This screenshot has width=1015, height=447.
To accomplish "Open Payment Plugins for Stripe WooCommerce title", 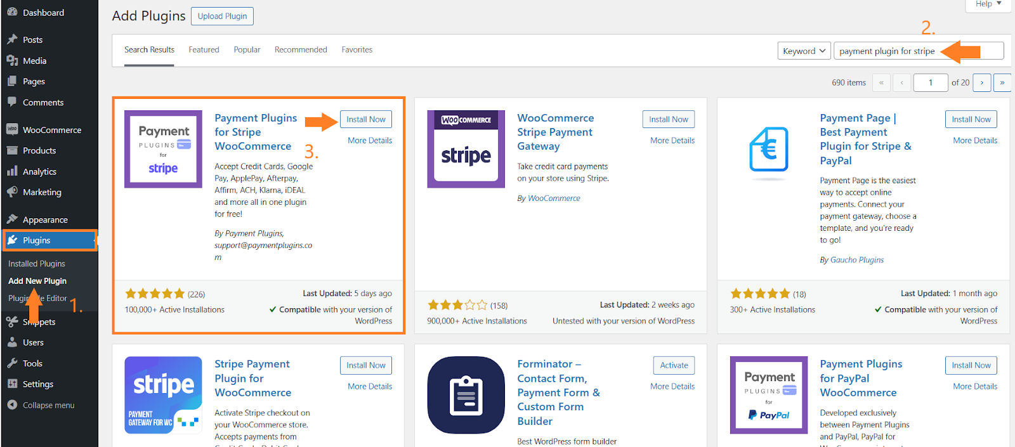I will [256, 132].
